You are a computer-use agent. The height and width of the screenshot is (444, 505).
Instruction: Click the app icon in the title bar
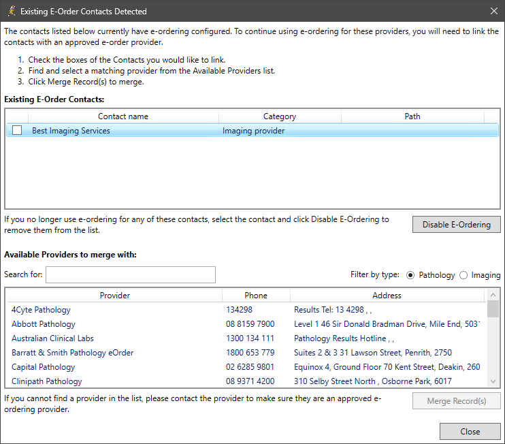12,11
